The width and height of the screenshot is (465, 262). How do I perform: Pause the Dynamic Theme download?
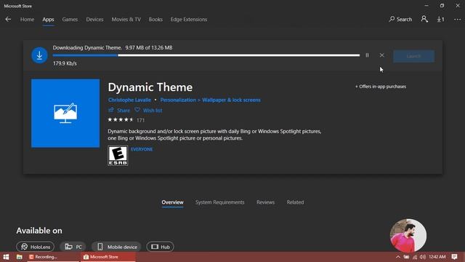[367, 55]
